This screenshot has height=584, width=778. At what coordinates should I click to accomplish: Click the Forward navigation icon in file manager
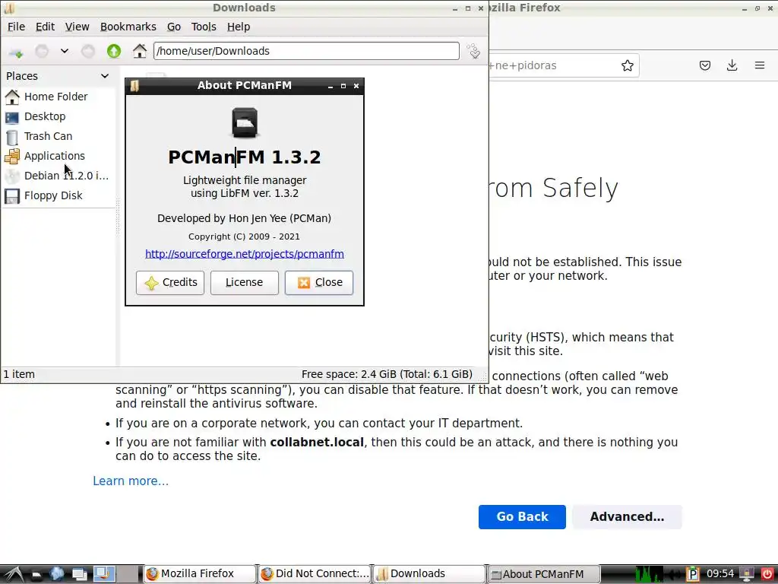coord(88,51)
